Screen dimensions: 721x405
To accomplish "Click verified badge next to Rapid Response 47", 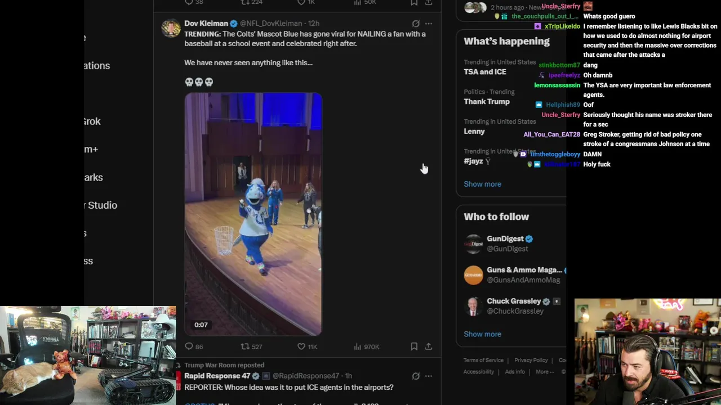I will pos(255,376).
